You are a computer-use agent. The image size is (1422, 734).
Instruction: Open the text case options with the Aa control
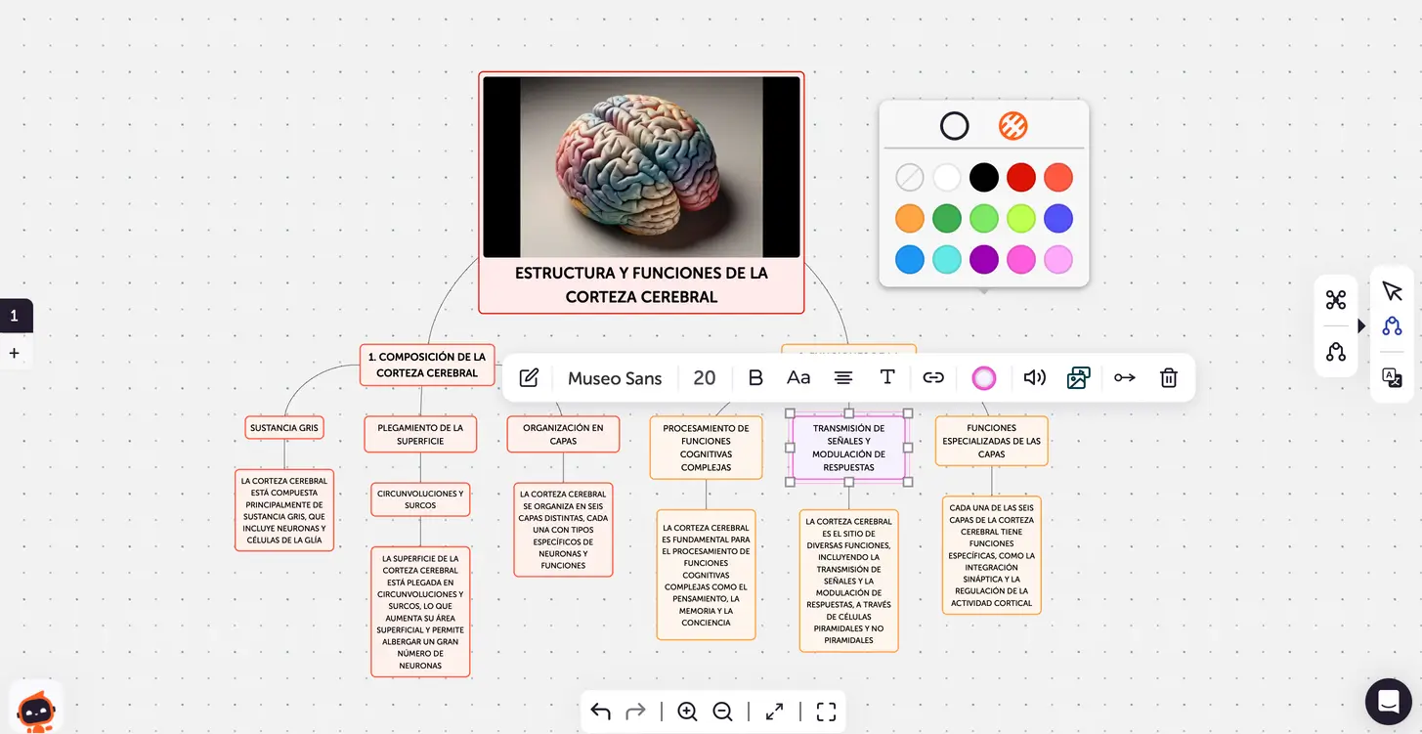[798, 377]
